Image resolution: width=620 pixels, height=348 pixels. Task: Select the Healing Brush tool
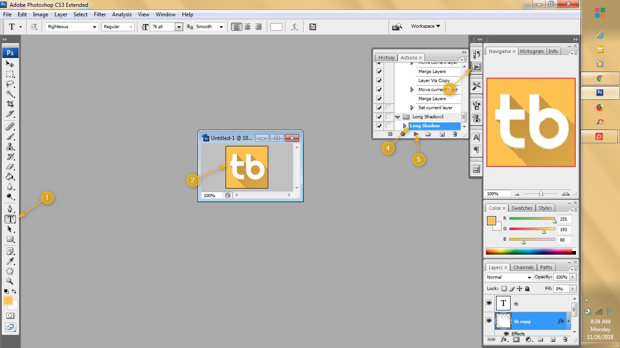tap(10, 126)
